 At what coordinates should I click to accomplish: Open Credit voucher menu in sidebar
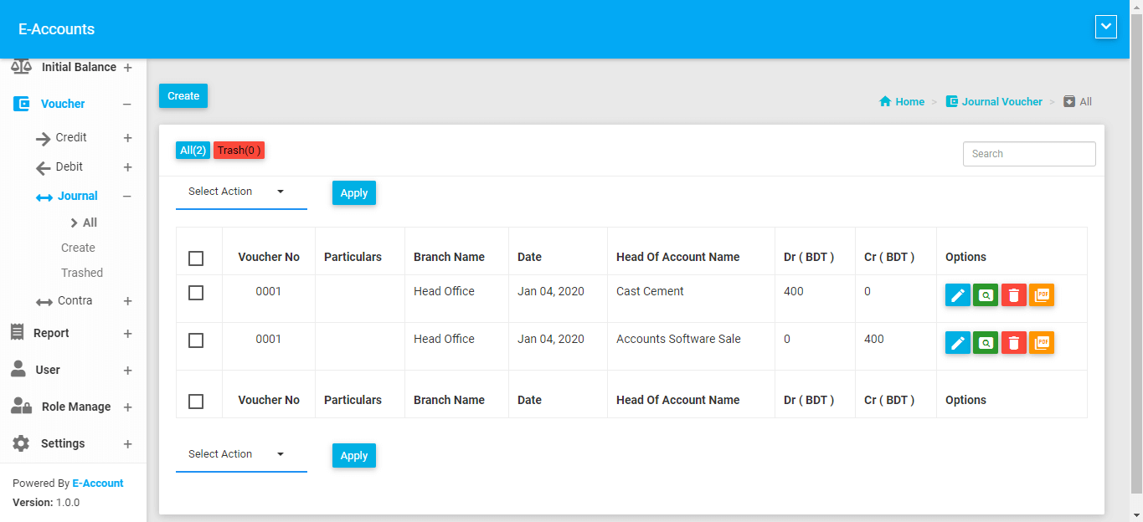click(x=71, y=138)
